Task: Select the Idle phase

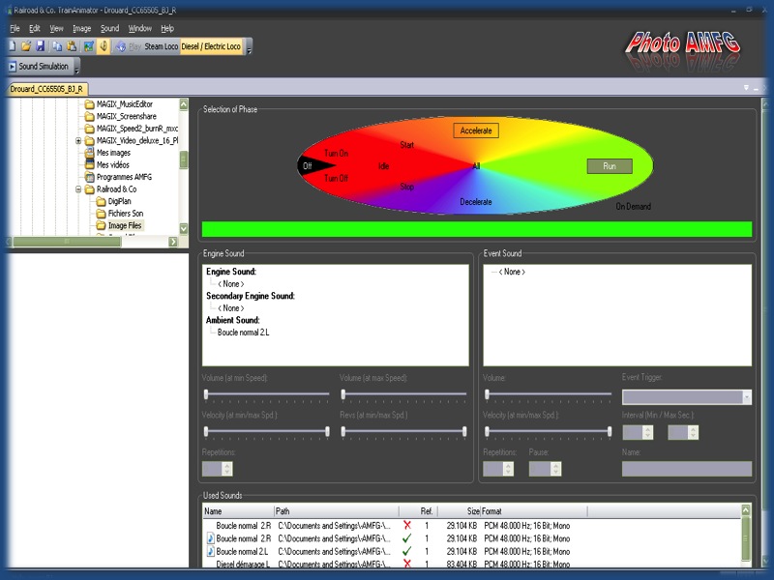Action: point(383,166)
